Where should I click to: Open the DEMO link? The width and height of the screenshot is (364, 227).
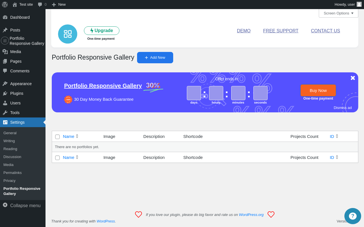coord(244,31)
